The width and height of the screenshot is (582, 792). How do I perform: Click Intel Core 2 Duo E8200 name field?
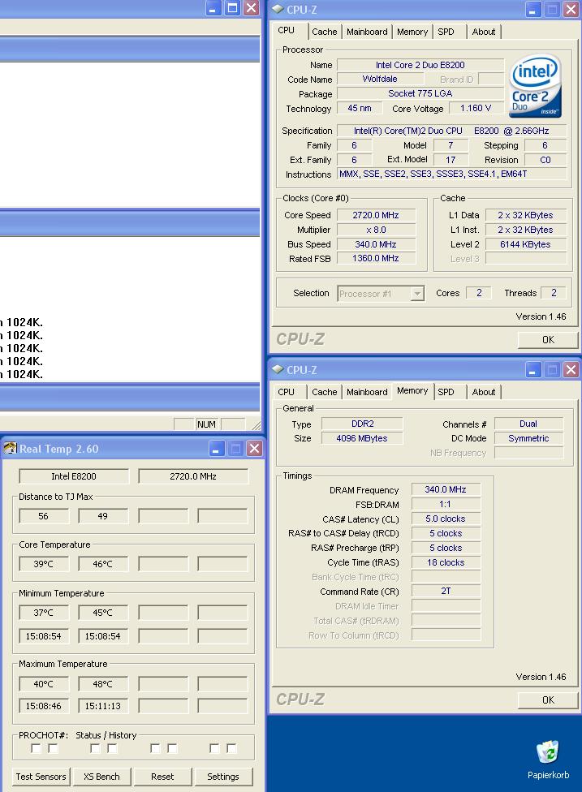coord(420,65)
